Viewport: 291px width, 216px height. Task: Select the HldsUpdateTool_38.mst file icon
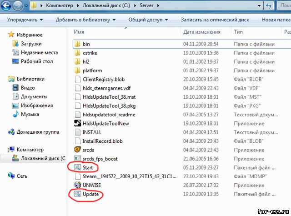(78, 97)
